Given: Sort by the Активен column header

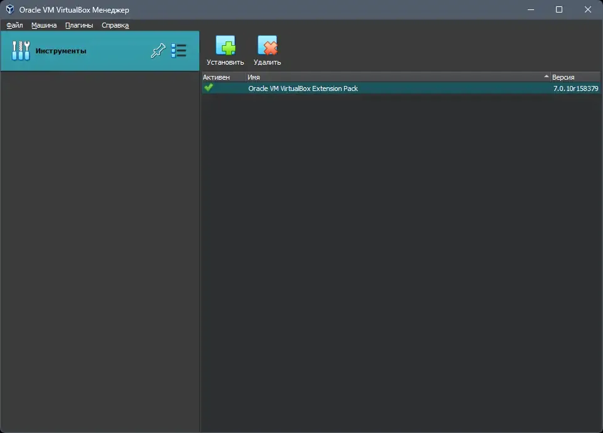Looking at the screenshot, I should pyautogui.click(x=223, y=77).
